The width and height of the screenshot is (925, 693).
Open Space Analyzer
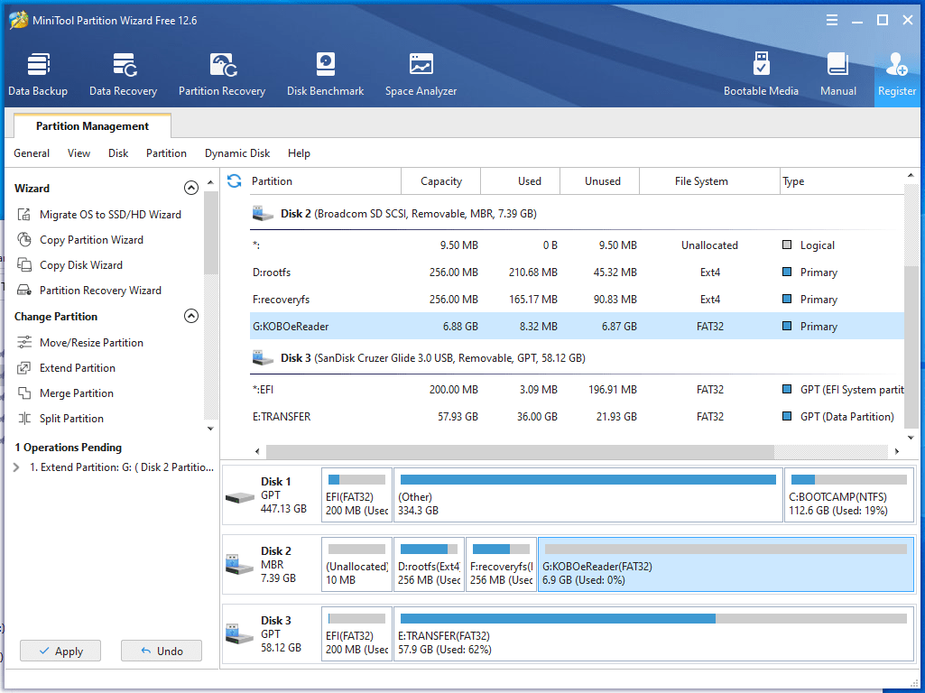[421, 74]
